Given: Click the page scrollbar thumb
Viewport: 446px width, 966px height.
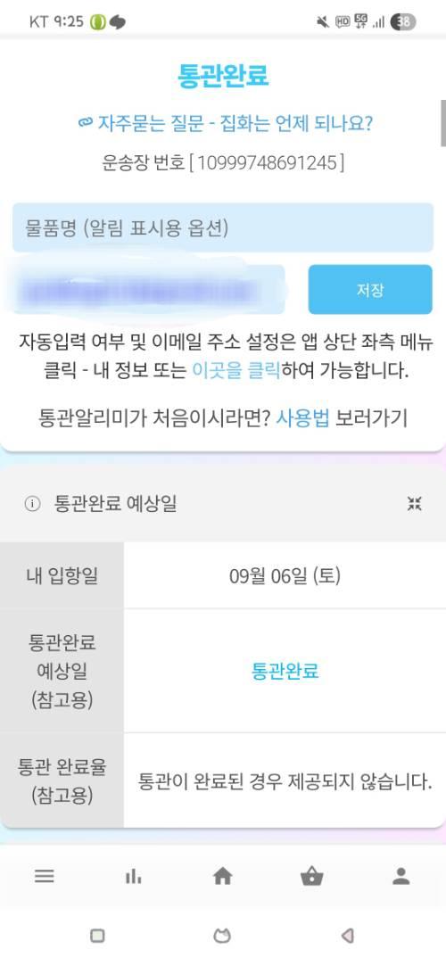Looking at the screenshot, I should pyautogui.click(x=443, y=123).
